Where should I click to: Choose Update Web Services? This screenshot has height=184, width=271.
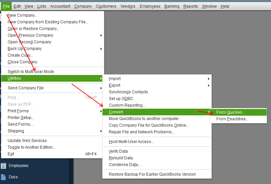tap(53, 141)
